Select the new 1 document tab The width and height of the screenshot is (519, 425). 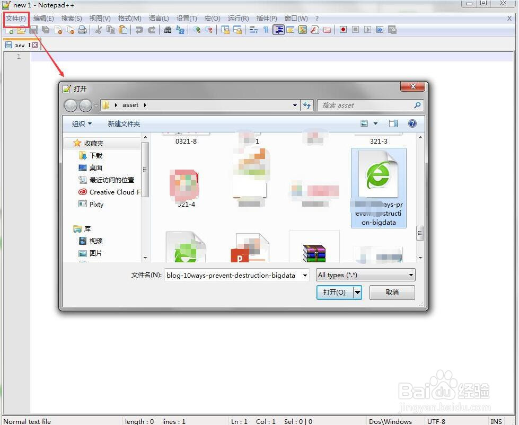pyautogui.click(x=20, y=45)
